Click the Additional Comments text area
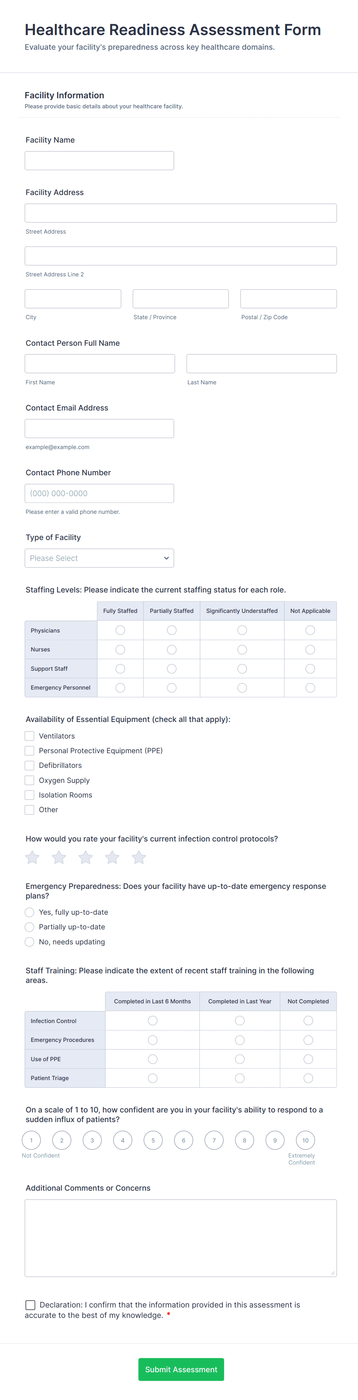The image size is (358, 1400). [x=181, y=1237]
